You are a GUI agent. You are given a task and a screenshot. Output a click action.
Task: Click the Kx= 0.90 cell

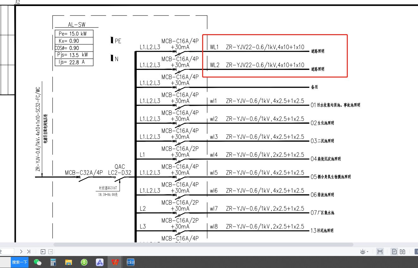[74, 41]
